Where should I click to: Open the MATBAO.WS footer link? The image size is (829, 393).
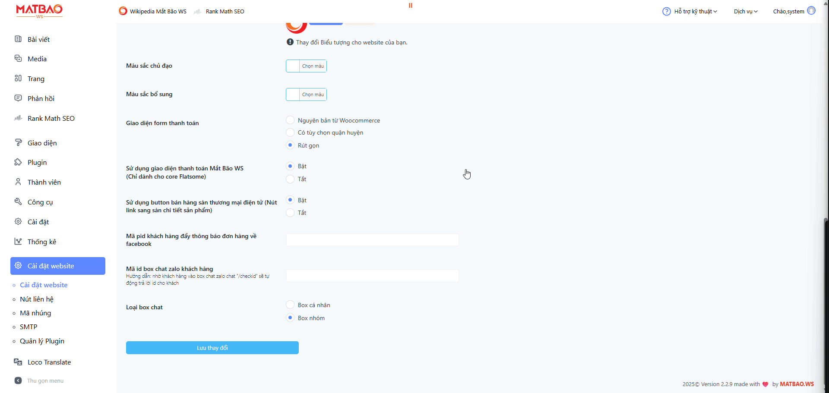pyautogui.click(x=797, y=384)
